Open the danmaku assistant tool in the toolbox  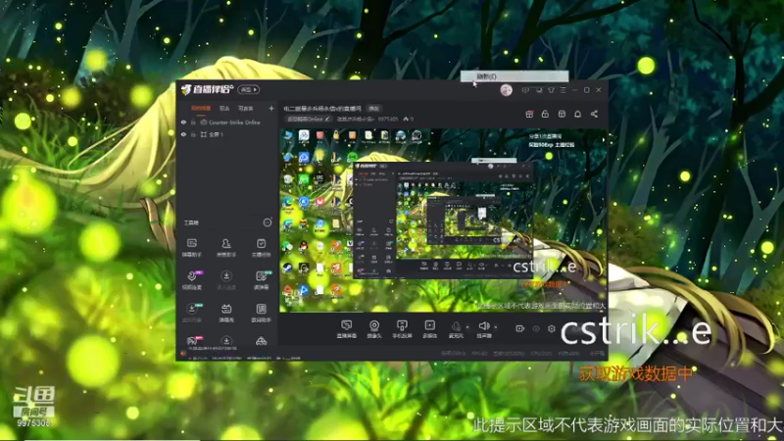tap(191, 247)
